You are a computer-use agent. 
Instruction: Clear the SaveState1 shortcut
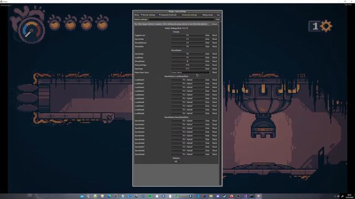tap(207, 124)
